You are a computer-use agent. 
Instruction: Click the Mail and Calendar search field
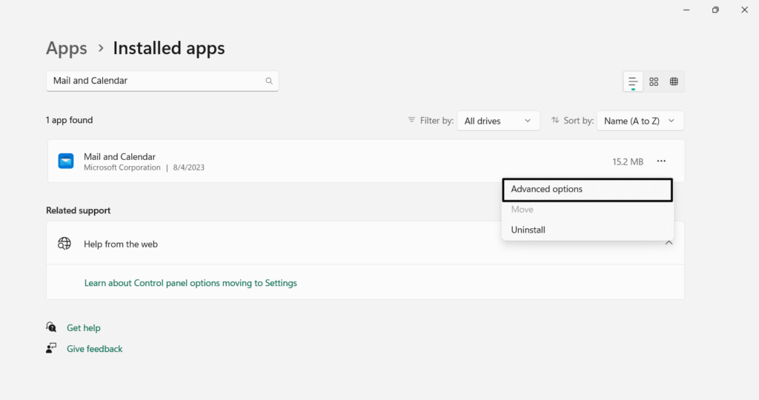coord(156,81)
